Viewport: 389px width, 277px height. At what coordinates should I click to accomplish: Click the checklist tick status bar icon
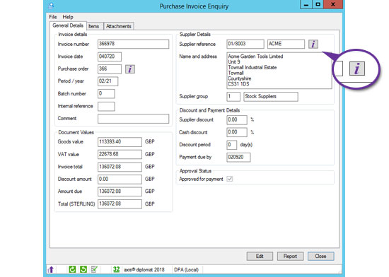pos(94,269)
